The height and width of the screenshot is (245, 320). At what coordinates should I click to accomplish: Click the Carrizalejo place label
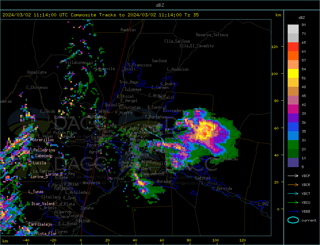click(x=40, y=224)
